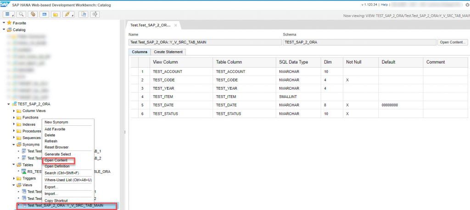The width and height of the screenshot is (470, 210).
Task: Choose Open Content from context menu
Action: pos(56,161)
